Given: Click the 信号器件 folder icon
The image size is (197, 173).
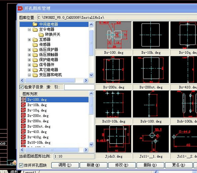Looking at the screenshot, I should click(35, 65).
